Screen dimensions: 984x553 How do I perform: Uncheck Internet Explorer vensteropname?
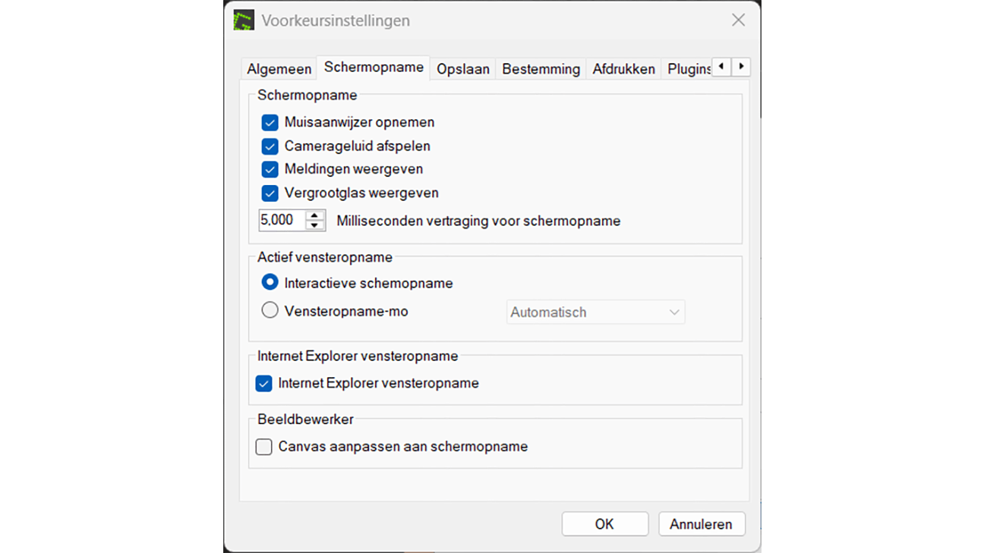(263, 383)
